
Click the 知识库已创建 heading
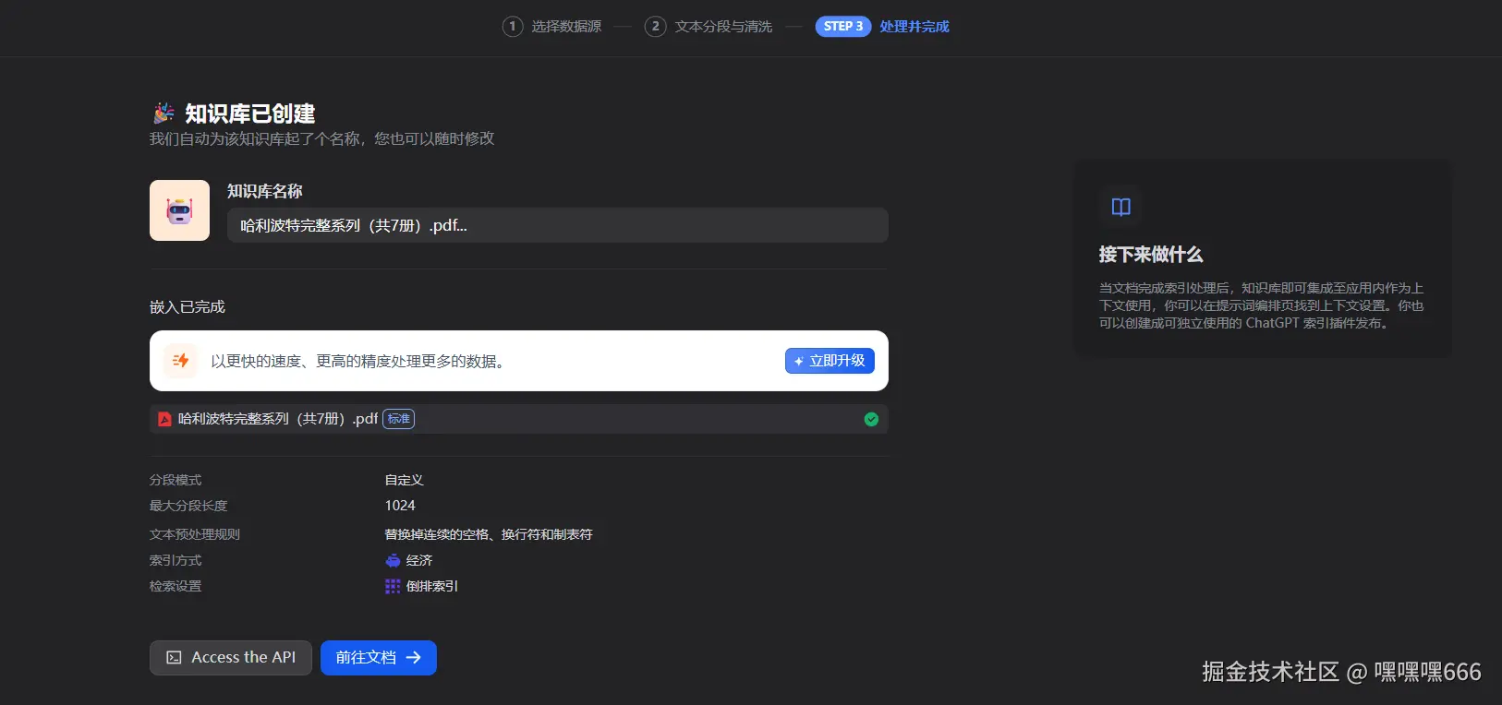(250, 114)
